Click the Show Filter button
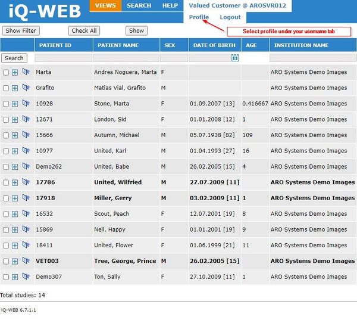The height and width of the screenshot is (320, 357). click(21, 30)
